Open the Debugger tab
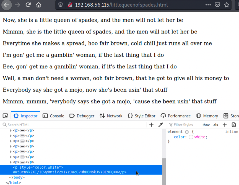Viewport: 239px width, 185px height. click(x=82, y=116)
